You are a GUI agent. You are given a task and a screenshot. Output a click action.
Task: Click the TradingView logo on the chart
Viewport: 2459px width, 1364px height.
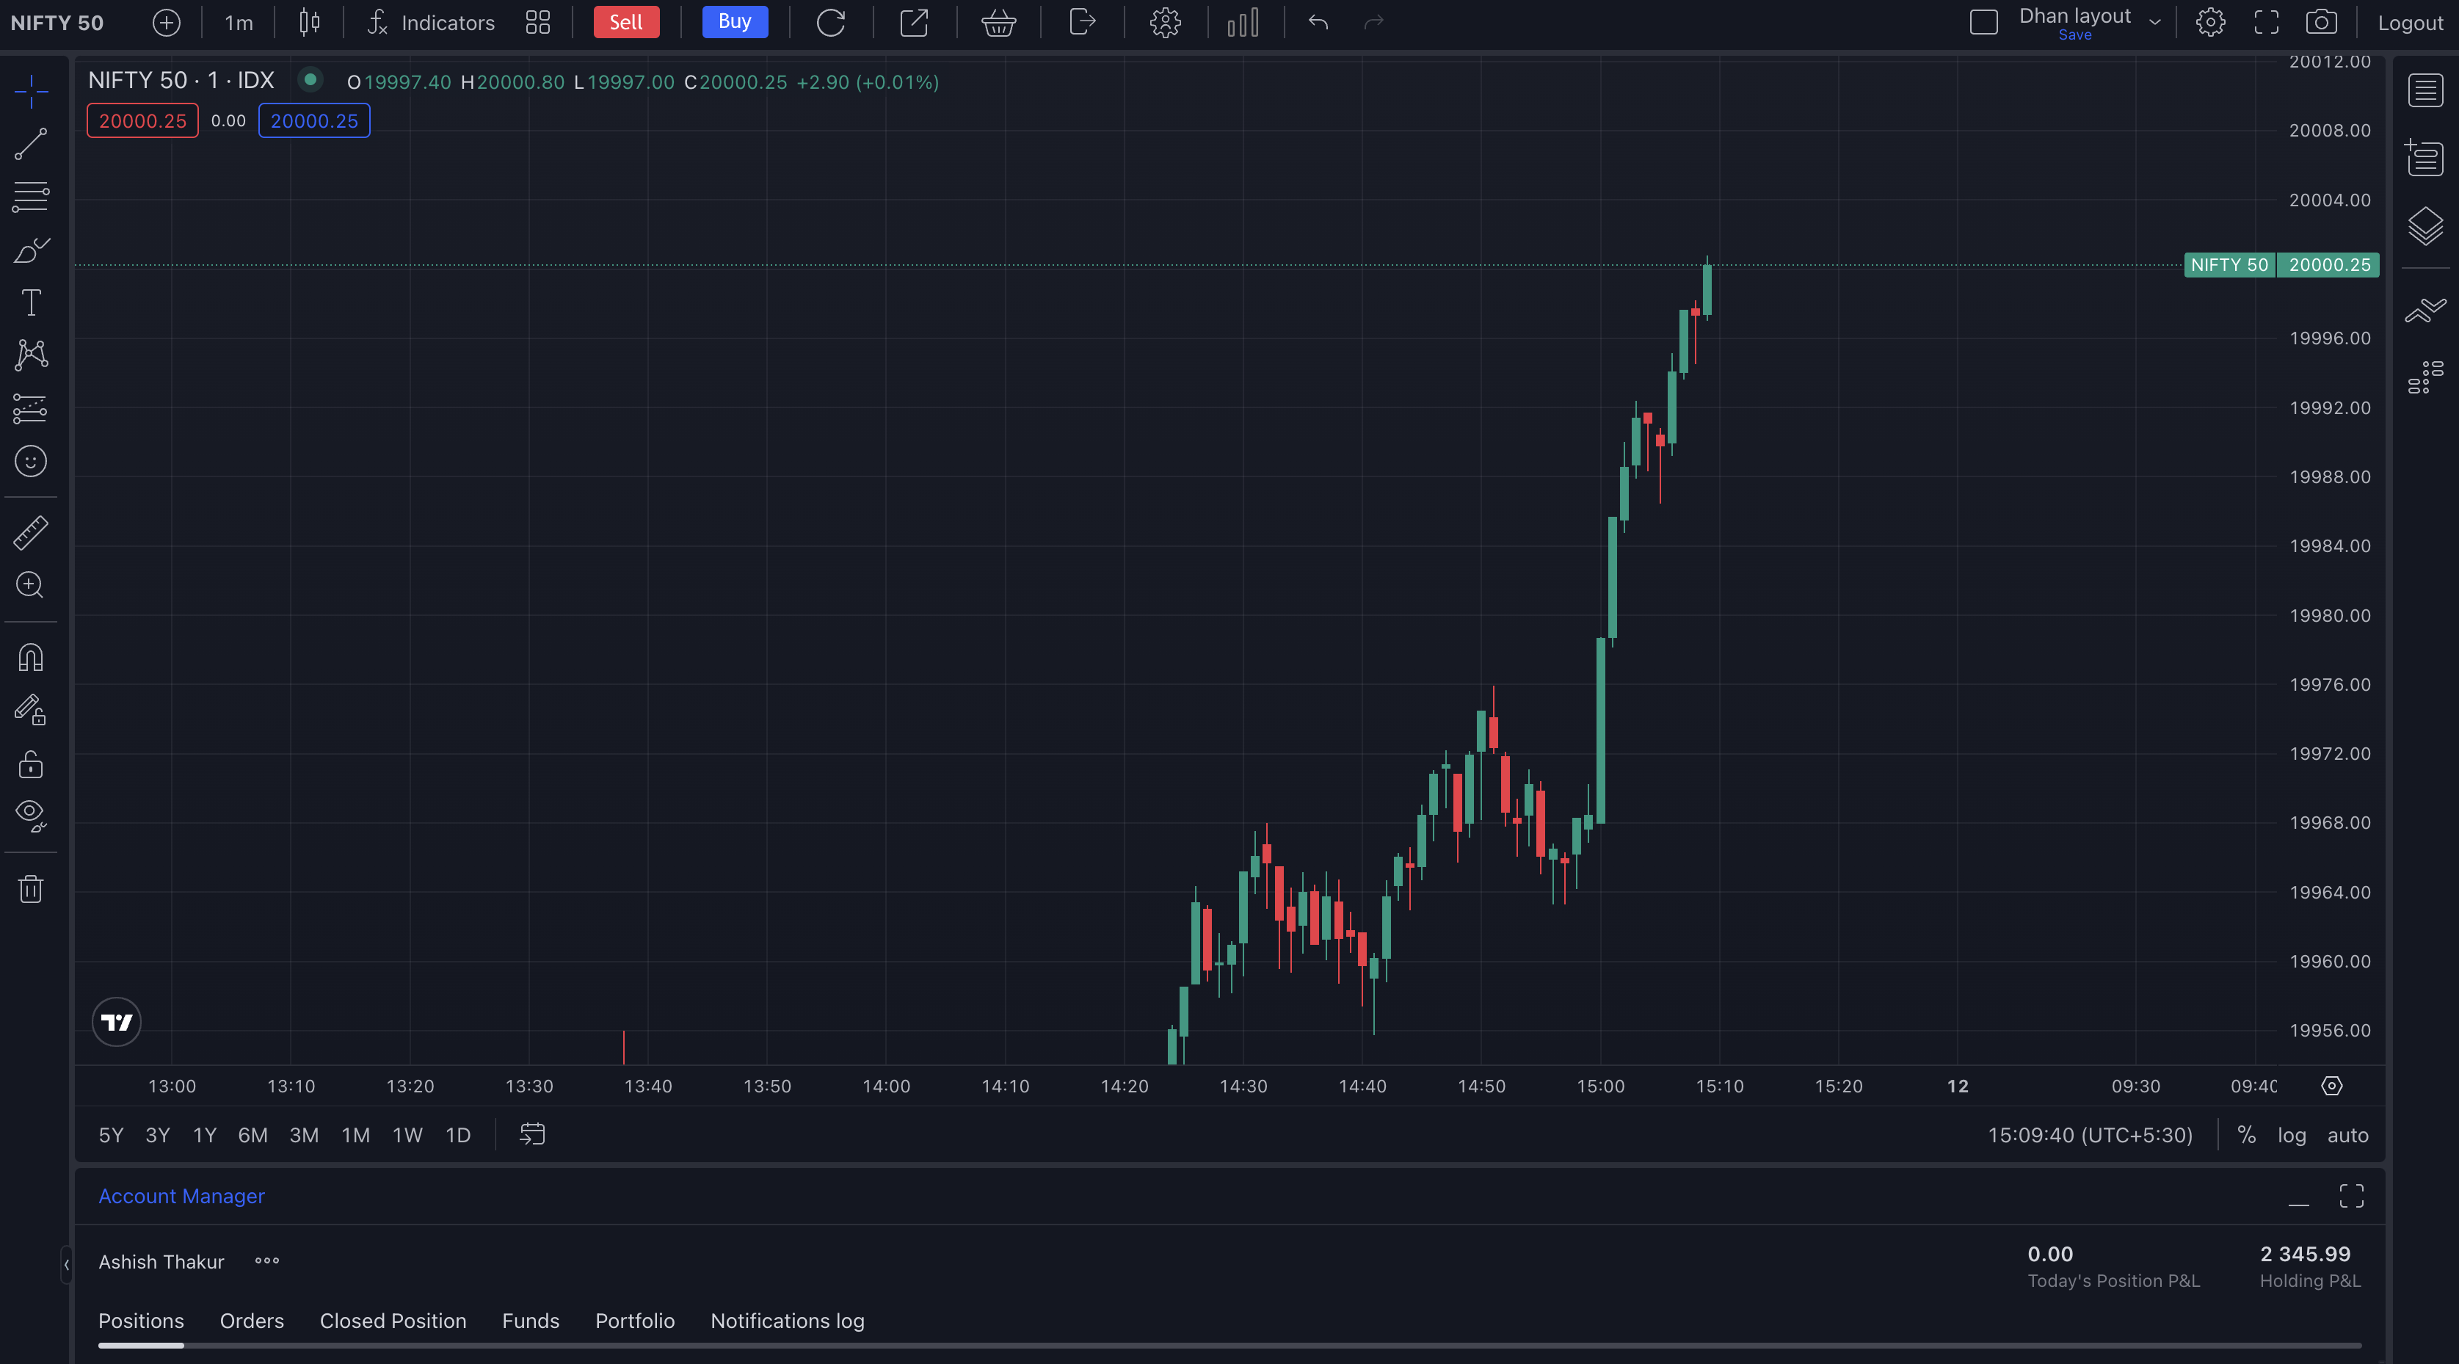117,1023
